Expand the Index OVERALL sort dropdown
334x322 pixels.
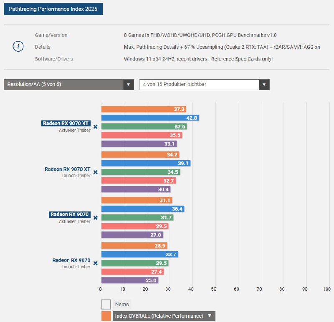tap(164, 316)
